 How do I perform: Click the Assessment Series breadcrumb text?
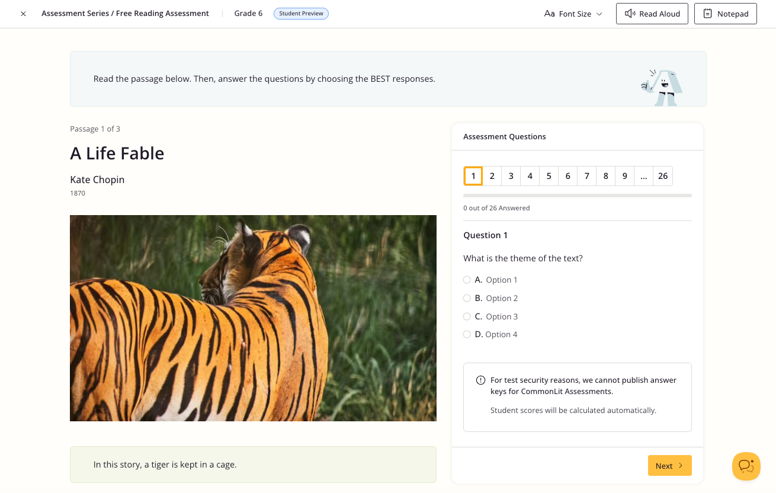pos(125,13)
